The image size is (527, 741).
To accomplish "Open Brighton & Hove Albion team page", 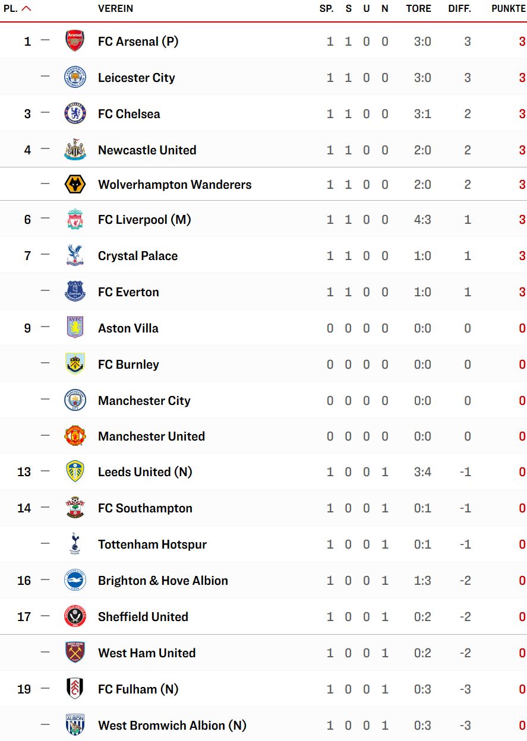I will [x=163, y=581].
